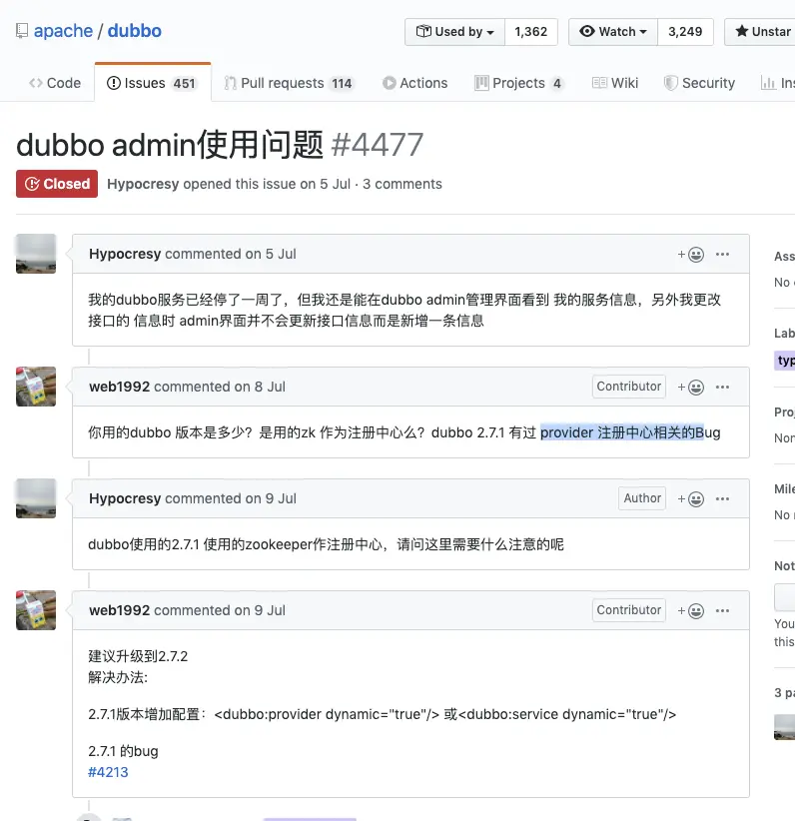Add reaction to Hypocresy's 5 Jul comment
The height and width of the screenshot is (821, 795).
[x=691, y=255]
